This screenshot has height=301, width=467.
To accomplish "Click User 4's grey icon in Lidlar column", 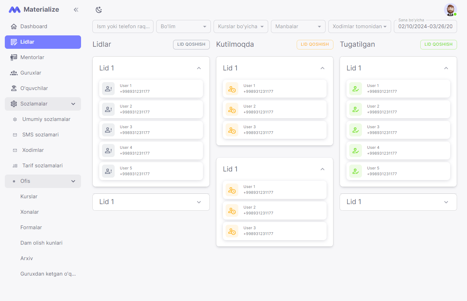I will click(108, 150).
